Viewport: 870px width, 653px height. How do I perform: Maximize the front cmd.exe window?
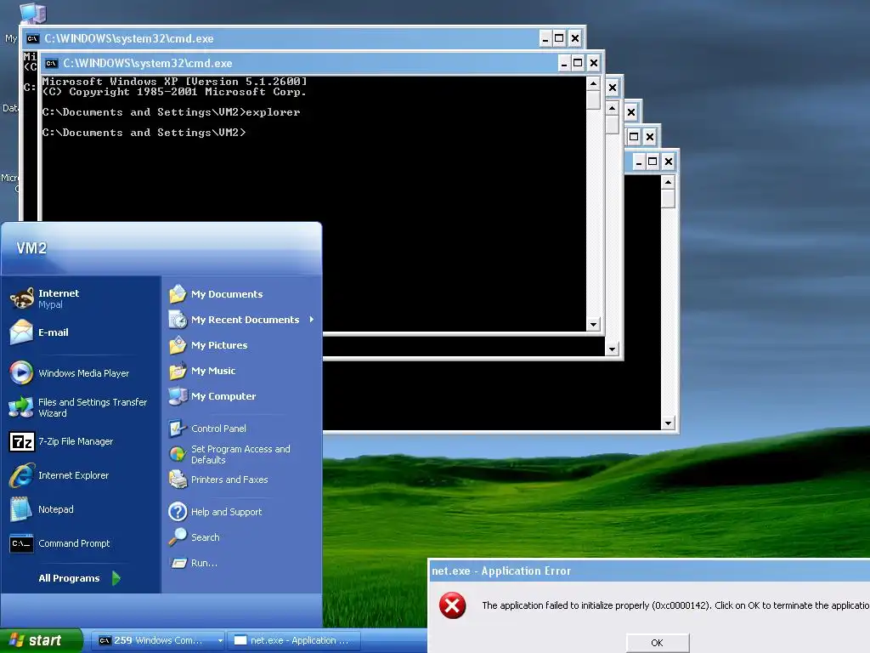point(578,63)
